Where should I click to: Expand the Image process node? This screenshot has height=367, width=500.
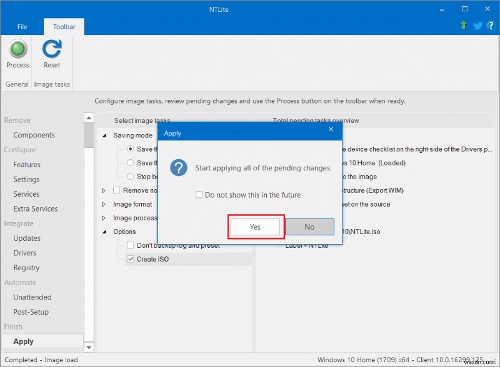[104, 218]
